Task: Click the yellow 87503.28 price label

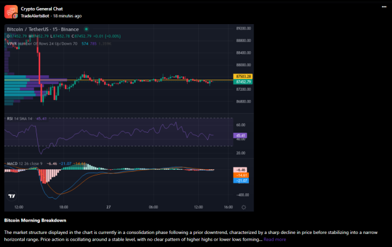Action: (244, 76)
